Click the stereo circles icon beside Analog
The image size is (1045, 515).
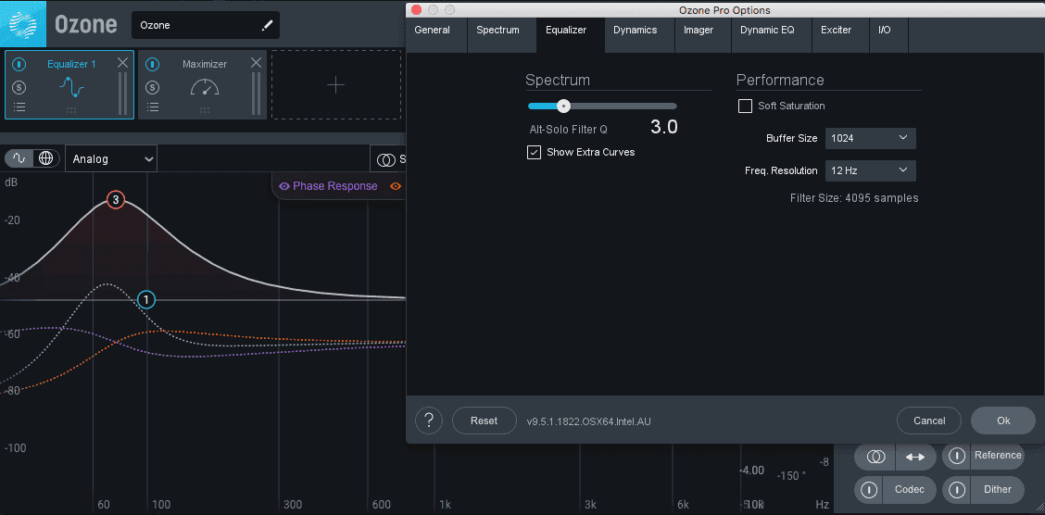[x=386, y=160]
